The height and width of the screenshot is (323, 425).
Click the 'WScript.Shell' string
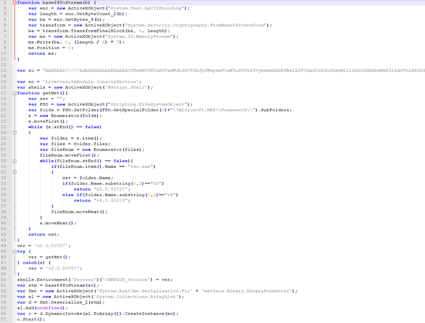(127, 87)
